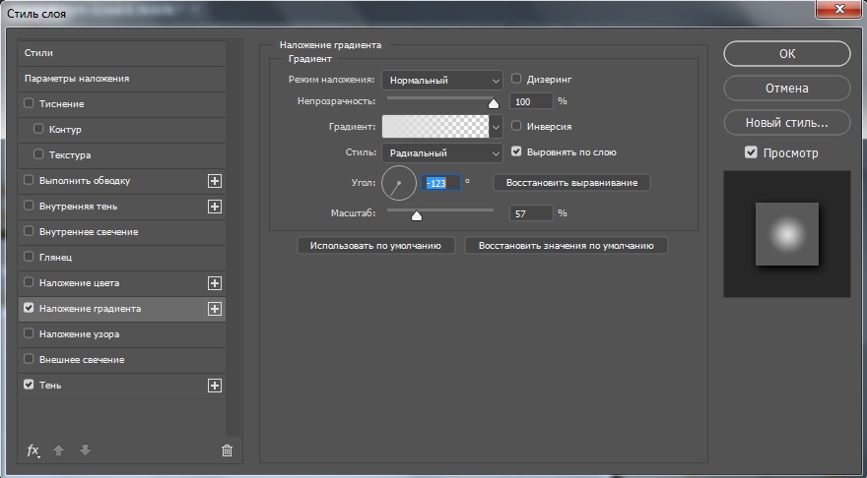The width and height of the screenshot is (867, 478).
Task: Add another Выполнить обводку effect with plus
Action: (x=215, y=181)
